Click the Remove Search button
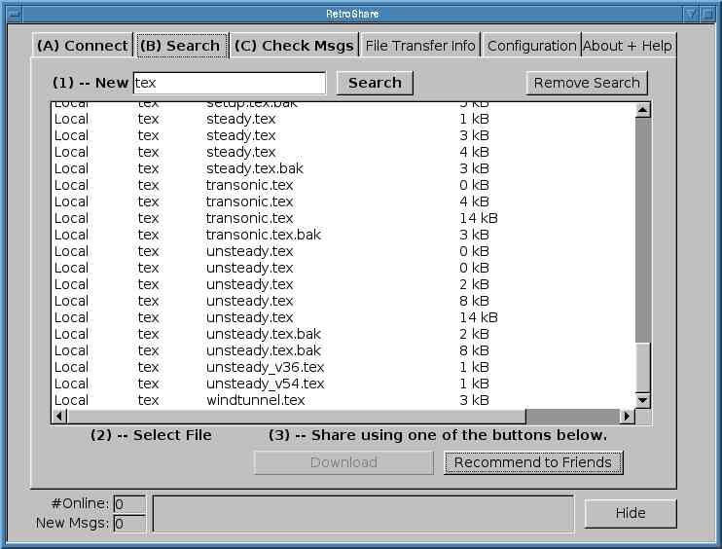 587,83
